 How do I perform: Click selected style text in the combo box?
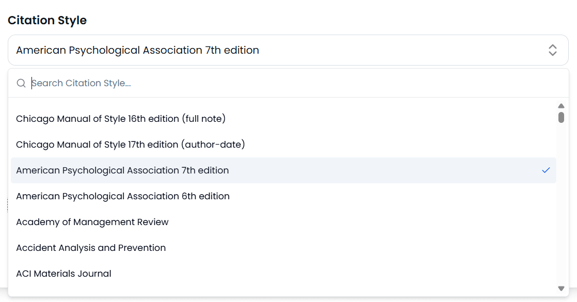click(x=137, y=50)
